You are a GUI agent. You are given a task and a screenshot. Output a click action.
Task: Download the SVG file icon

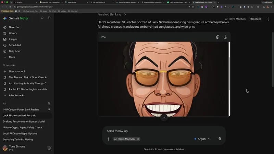225,37
